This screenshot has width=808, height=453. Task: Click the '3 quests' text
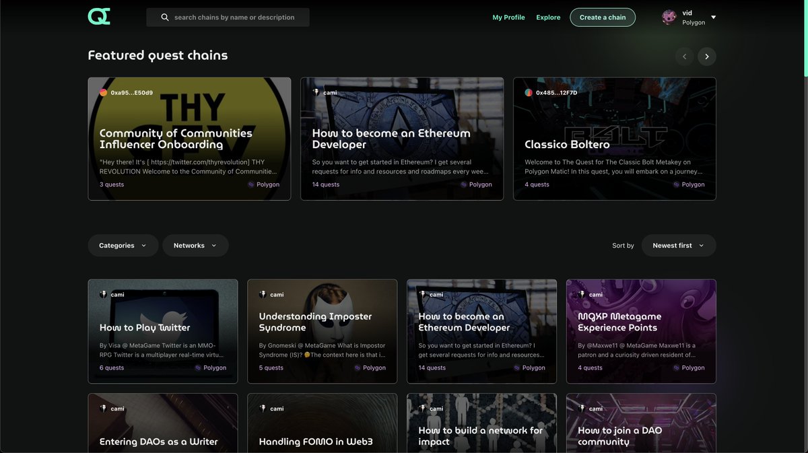pos(112,184)
